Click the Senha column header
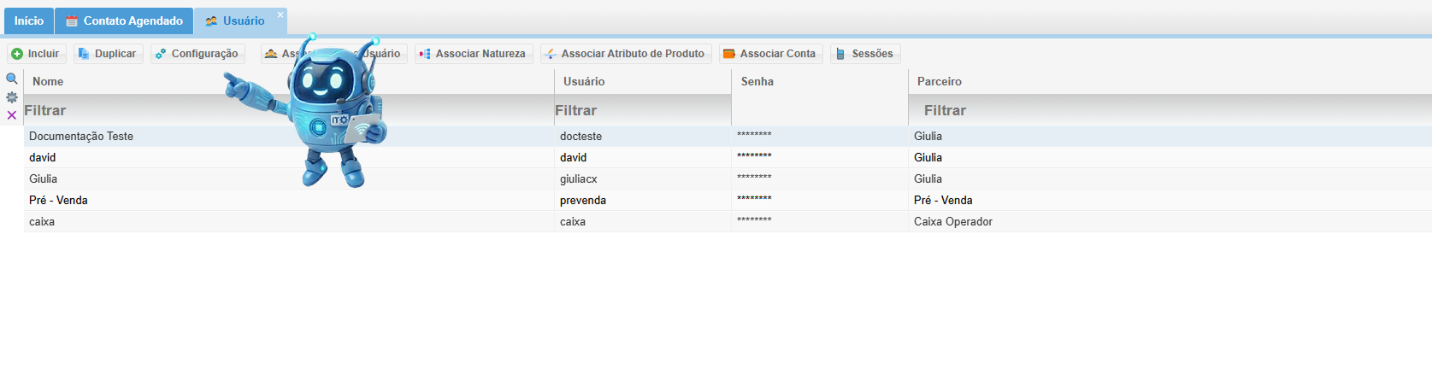 [x=757, y=82]
